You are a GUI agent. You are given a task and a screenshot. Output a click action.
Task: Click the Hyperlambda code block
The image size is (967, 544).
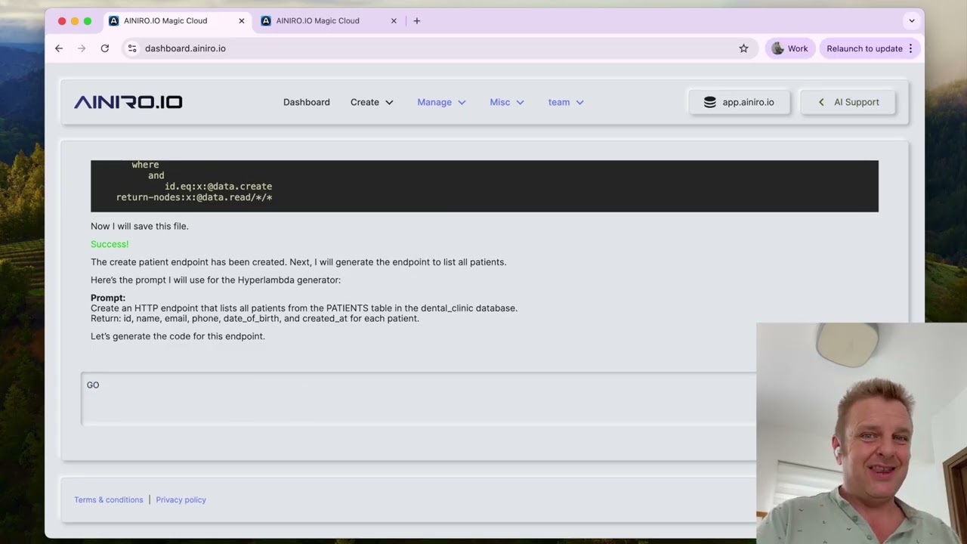484,186
